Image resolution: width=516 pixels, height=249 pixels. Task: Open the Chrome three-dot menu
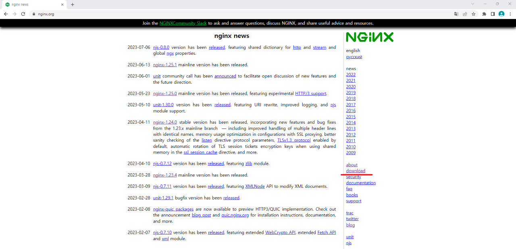point(510,13)
